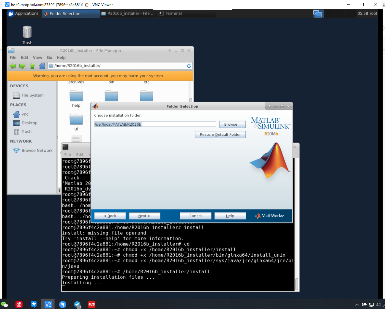The height and width of the screenshot is (309, 385).
Task: Roll up the Folder Selection window
Action: tap(269, 106)
